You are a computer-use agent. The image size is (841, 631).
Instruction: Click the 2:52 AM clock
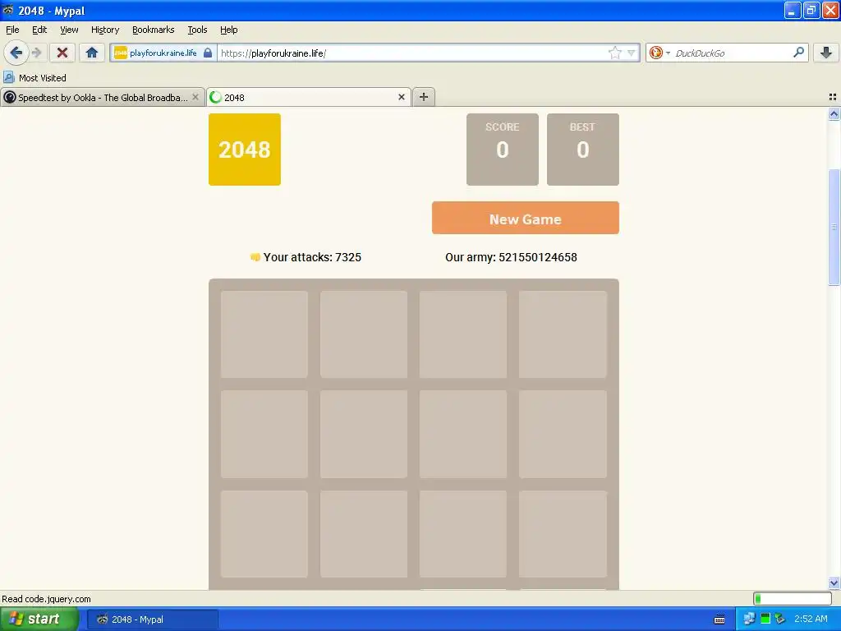coord(811,619)
